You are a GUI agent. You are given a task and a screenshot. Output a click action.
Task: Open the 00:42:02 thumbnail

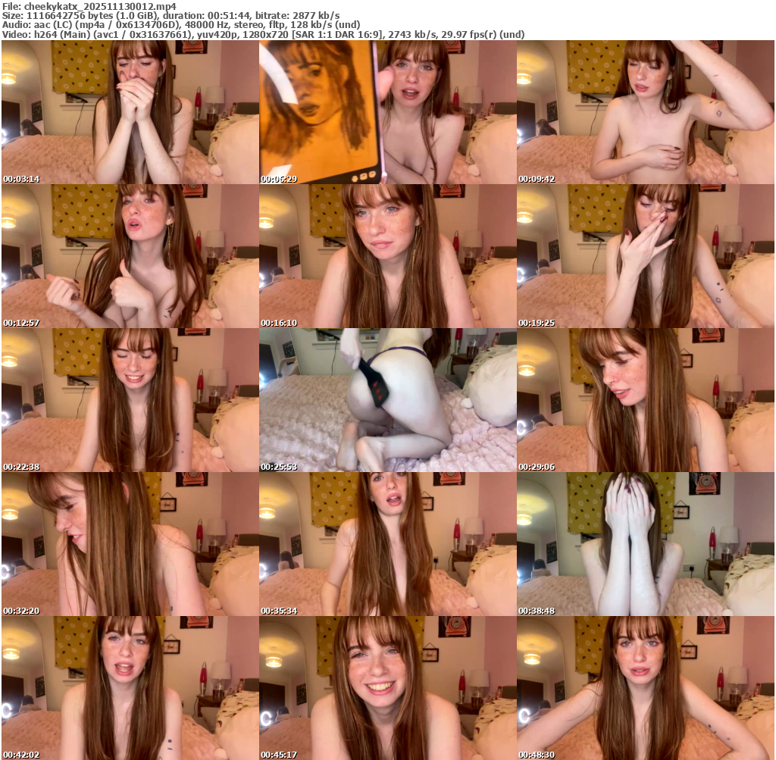(130, 688)
